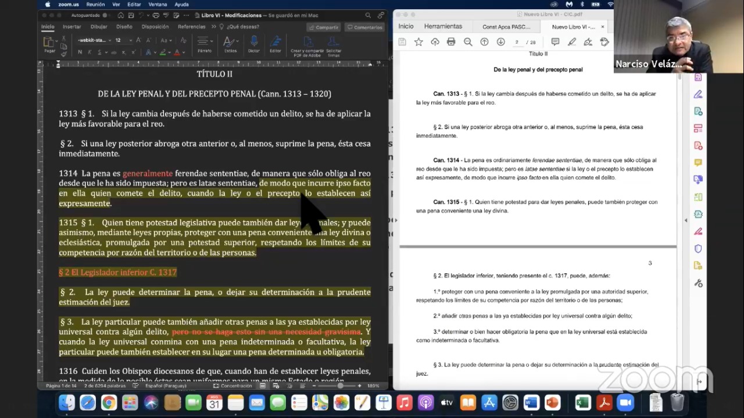Open the Const Apca PASC PDF tab
This screenshot has width=744, height=418.
pyautogui.click(x=506, y=27)
